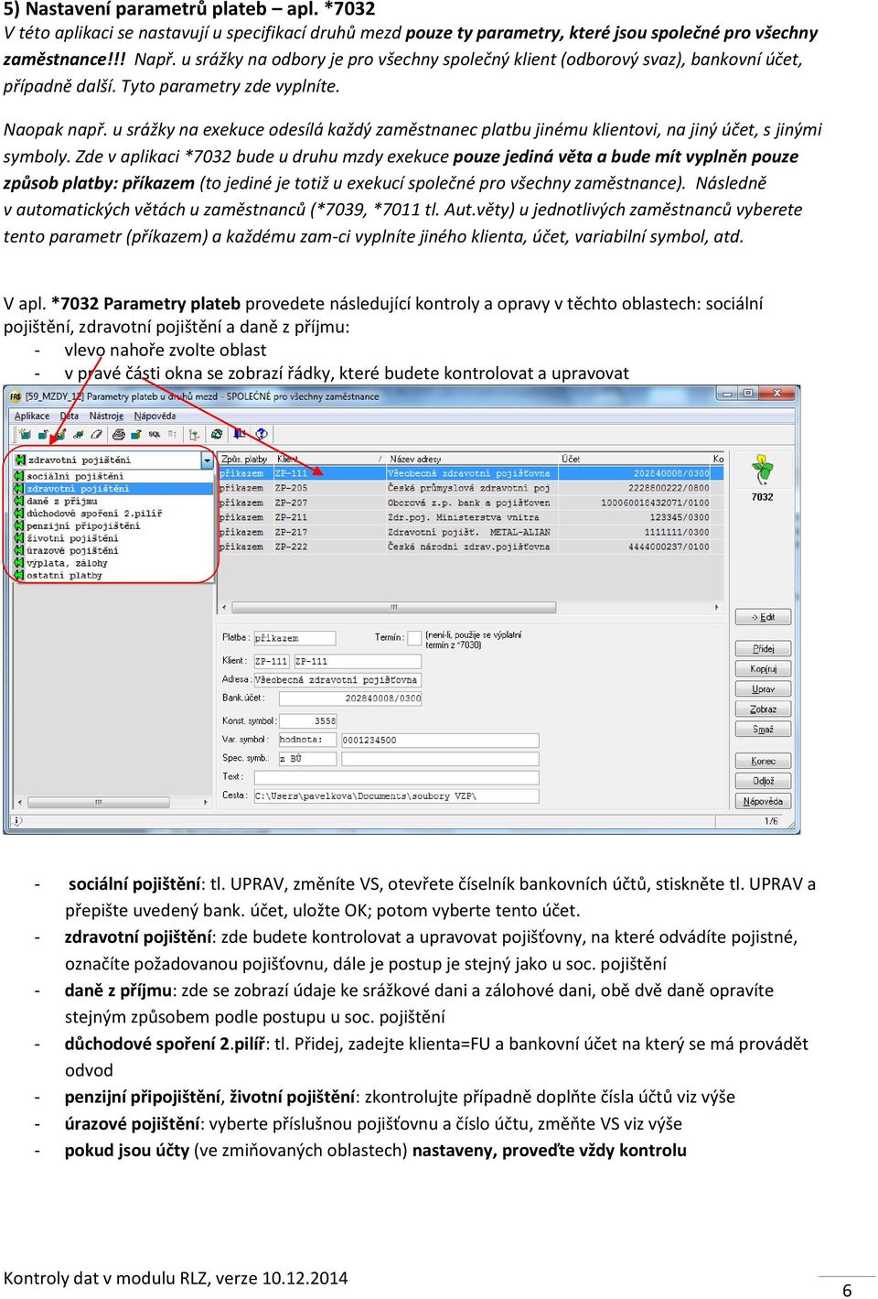Screen dimensions: 878x1299
Task: Click the blue question mark help icon
Action: pyautogui.click(x=262, y=434)
